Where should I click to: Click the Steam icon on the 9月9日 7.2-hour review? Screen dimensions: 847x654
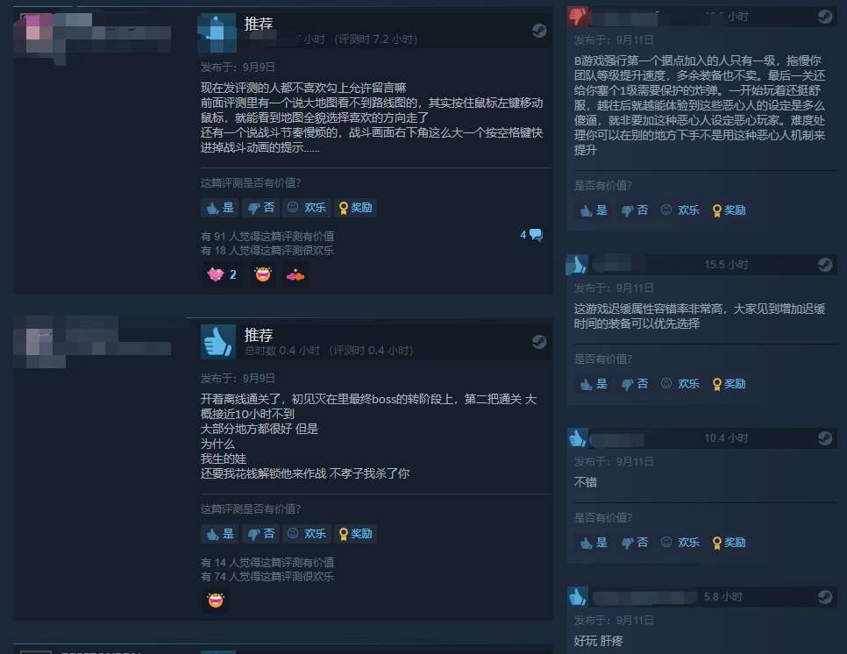[539, 31]
